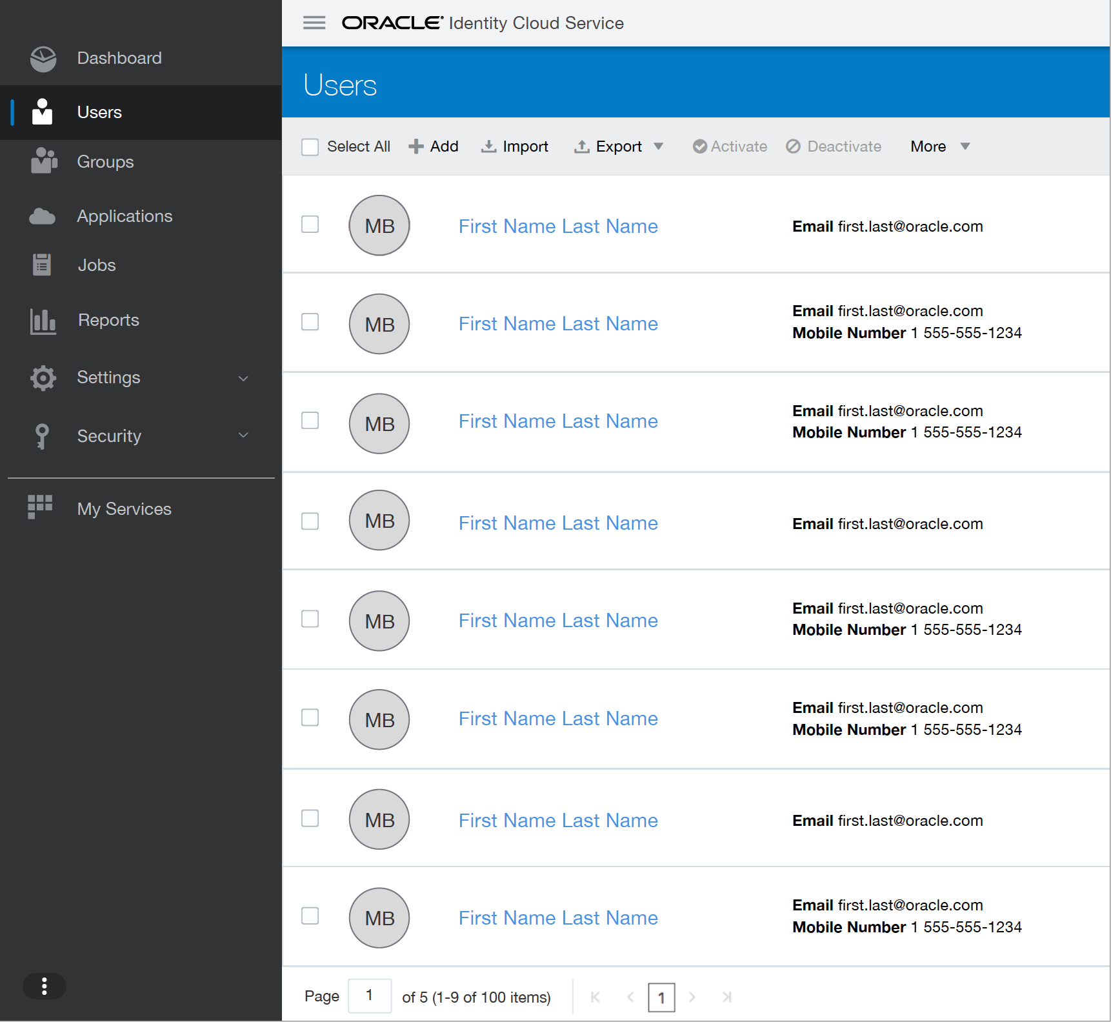Check the third user row checkbox
The image size is (1111, 1022).
click(x=310, y=420)
